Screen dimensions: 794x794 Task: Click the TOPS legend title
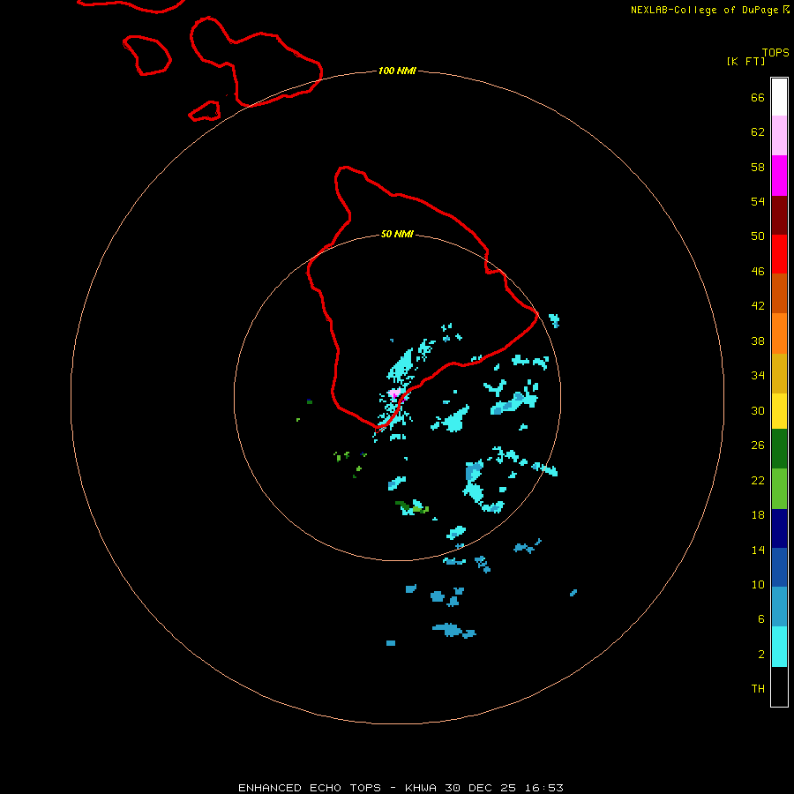pos(775,53)
